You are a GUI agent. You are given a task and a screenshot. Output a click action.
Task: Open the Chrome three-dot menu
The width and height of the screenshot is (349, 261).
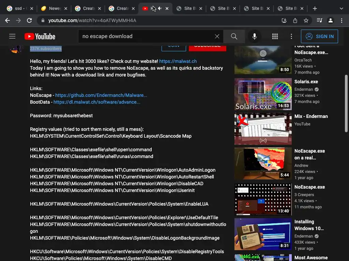pos(342,20)
